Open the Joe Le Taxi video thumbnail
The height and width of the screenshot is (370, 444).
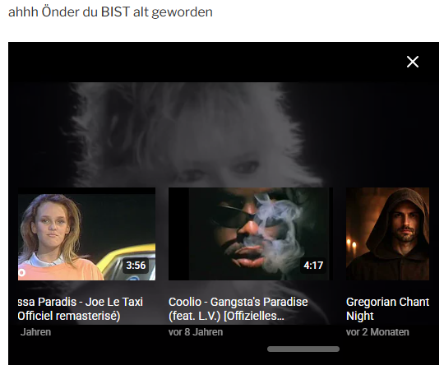(x=86, y=234)
